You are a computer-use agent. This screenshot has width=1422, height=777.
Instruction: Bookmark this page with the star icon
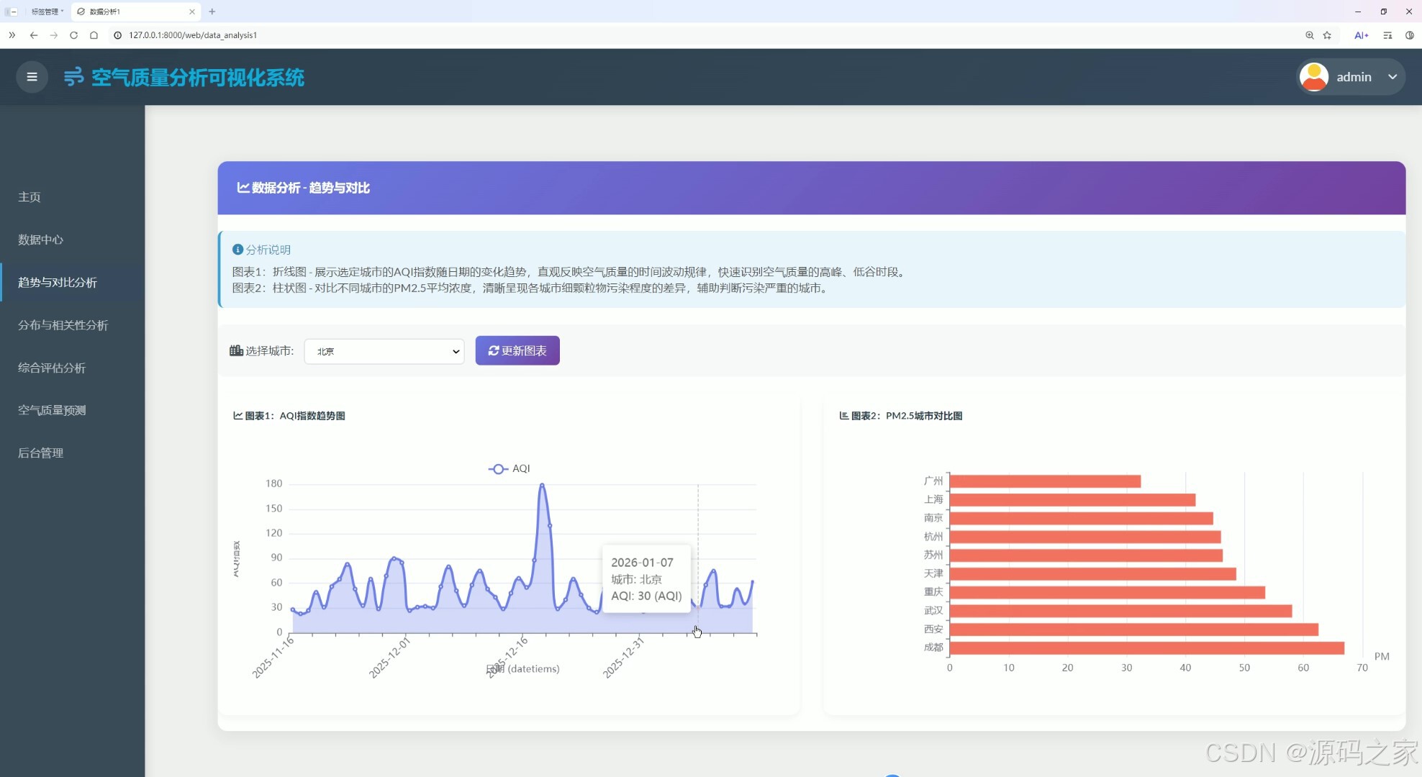click(1327, 35)
